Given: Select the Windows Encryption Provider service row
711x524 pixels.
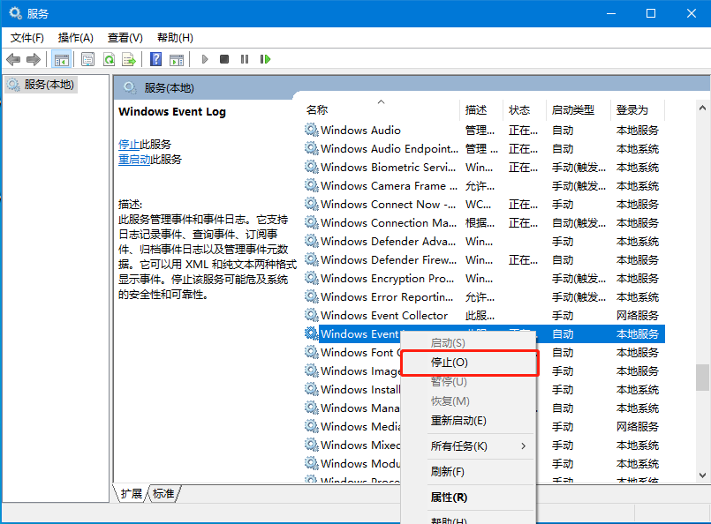Looking at the screenshot, I should pos(484,279).
